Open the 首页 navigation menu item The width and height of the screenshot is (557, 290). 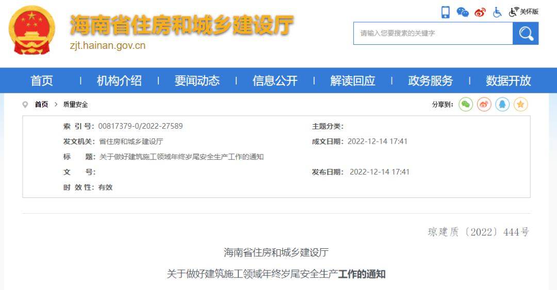[x=42, y=81]
